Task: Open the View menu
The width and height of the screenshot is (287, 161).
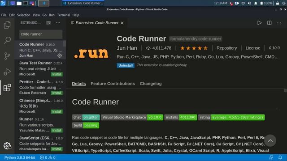Action: click(x=36, y=15)
